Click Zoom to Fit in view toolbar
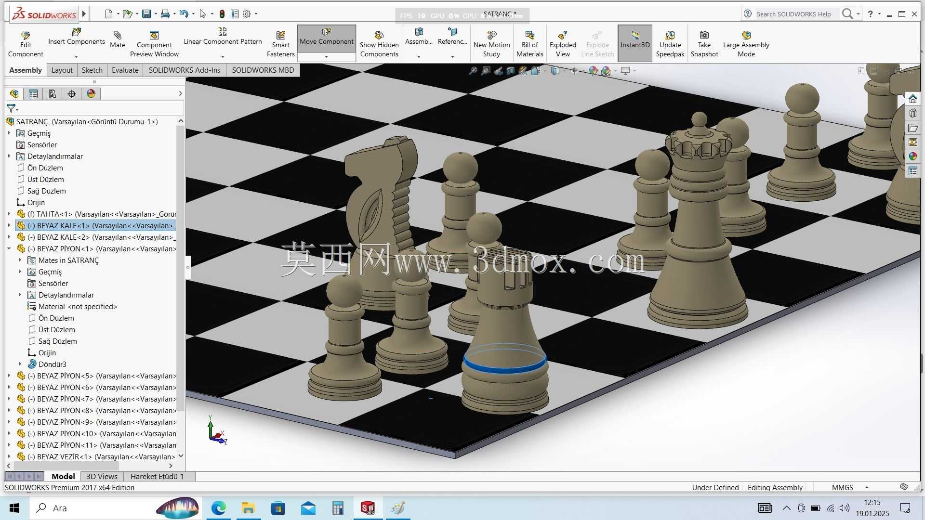Image resolution: width=925 pixels, height=520 pixels. (473, 71)
